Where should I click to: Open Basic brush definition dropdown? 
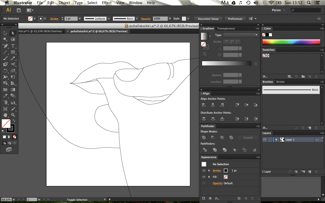click(137, 19)
